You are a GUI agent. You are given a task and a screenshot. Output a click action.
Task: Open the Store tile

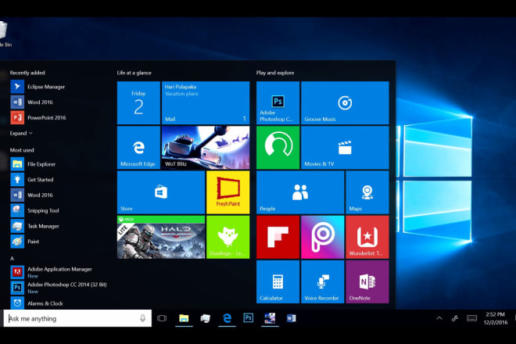coord(161,192)
